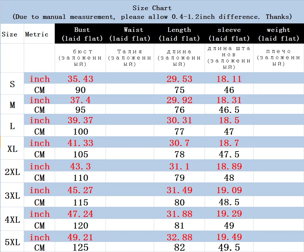The image size is (304, 252).
Task: Select length inch value "31.1"
Action: 179,166
